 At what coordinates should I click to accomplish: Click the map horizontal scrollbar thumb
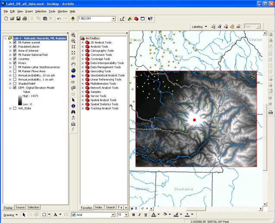[x=196, y=209]
